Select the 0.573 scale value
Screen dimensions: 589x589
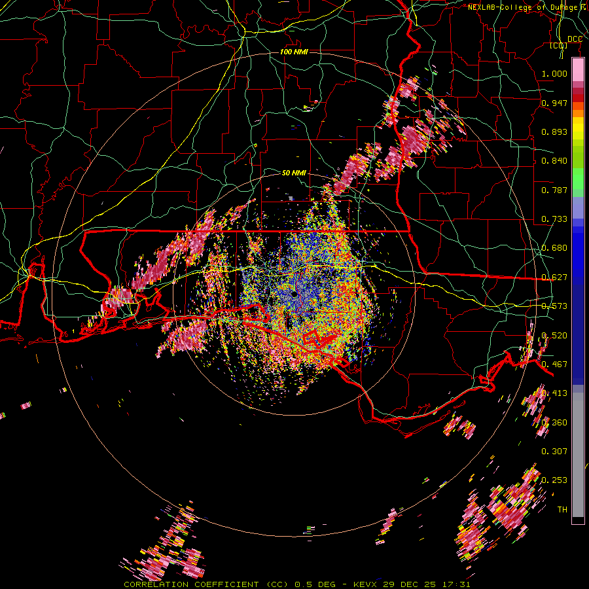[554, 306]
